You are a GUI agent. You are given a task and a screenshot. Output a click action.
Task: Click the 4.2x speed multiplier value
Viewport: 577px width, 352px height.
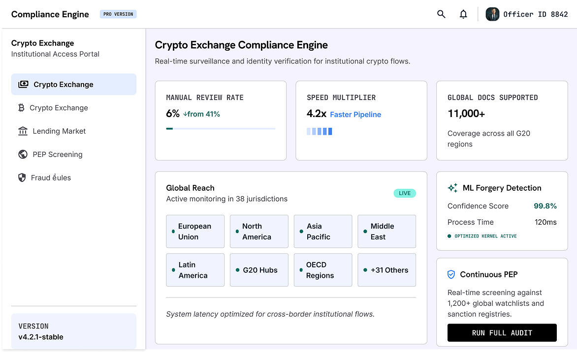[x=317, y=114]
